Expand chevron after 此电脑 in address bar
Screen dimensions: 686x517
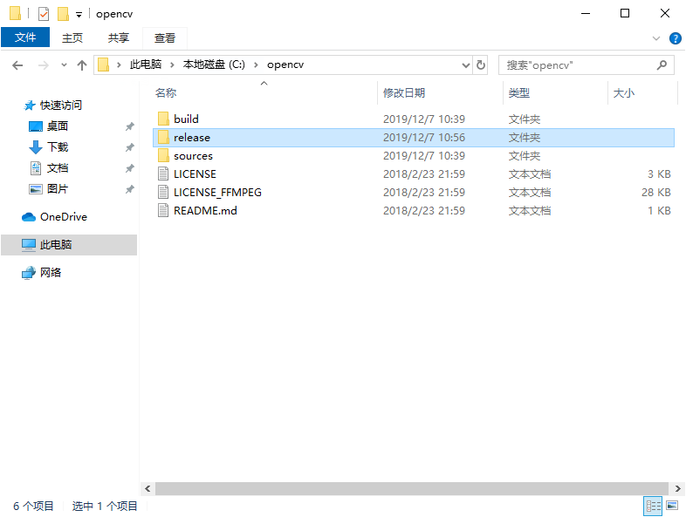173,65
